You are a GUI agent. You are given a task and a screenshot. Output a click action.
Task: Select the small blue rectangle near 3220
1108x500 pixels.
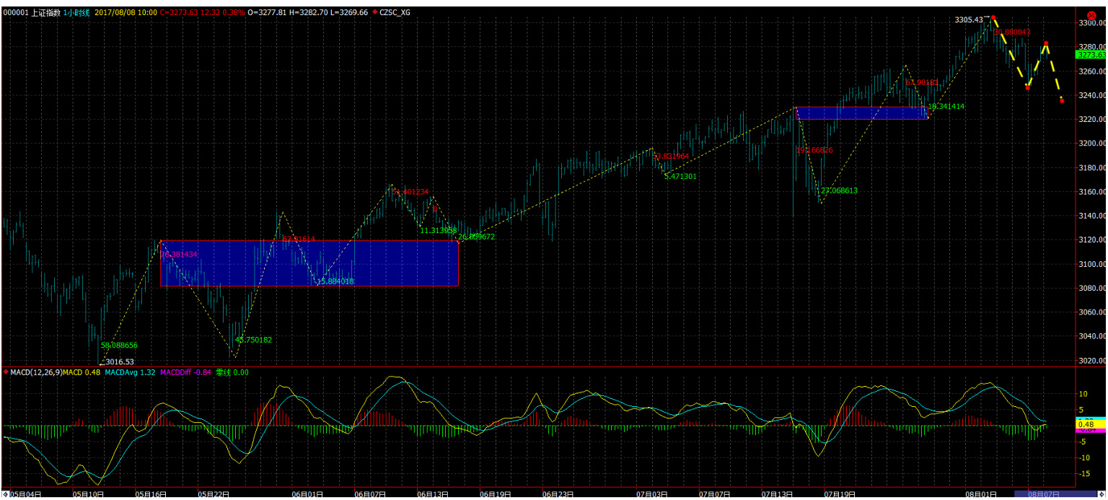[861, 113]
